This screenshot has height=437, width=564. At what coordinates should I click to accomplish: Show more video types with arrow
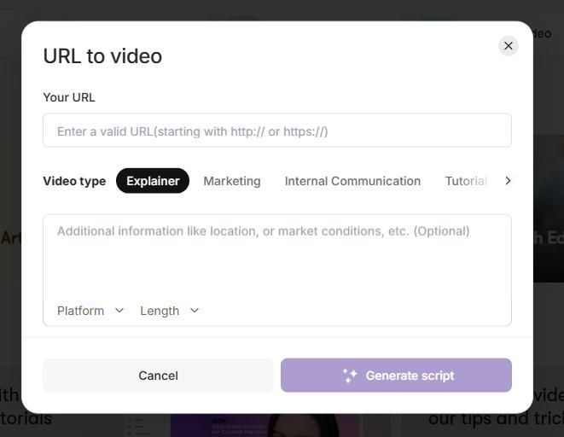[x=508, y=181]
